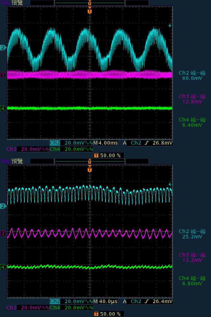Click the record view bar above the 40.0µs capture
The height and width of the screenshot is (317, 211).
coord(90,161)
